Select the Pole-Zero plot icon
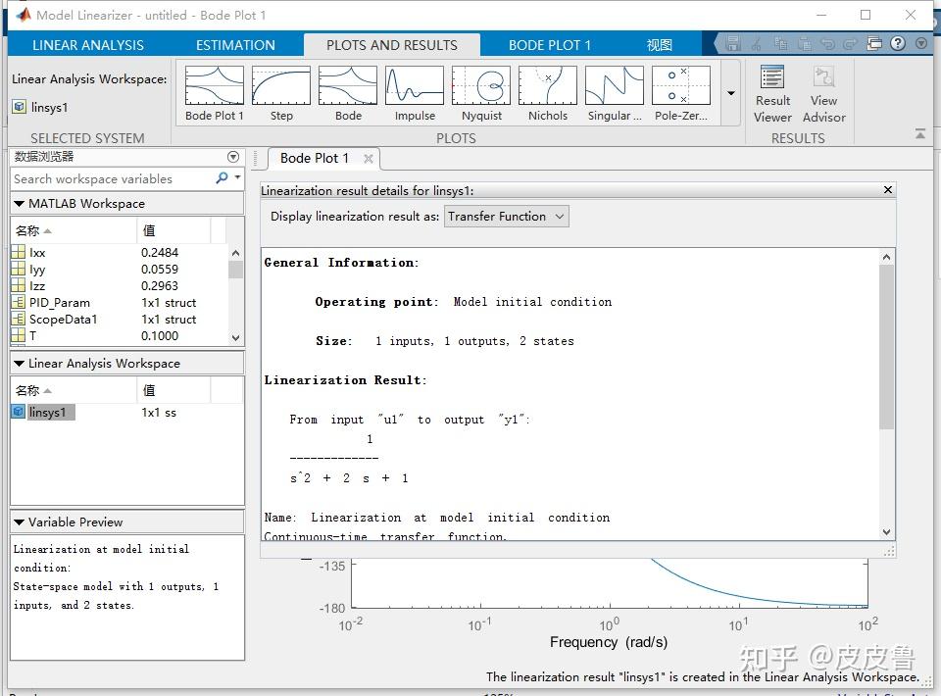The image size is (941, 696). pos(680,86)
